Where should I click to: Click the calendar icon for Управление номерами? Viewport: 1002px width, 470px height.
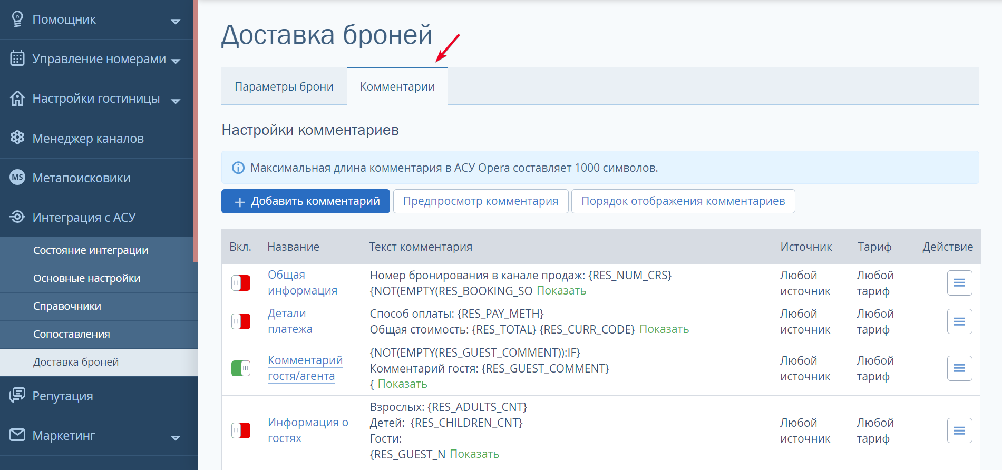pyautogui.click(x=17, y=58)
